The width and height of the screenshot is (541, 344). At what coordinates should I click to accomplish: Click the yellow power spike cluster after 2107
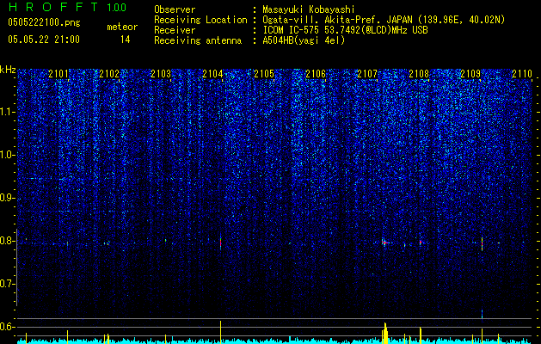coord(385,334)
